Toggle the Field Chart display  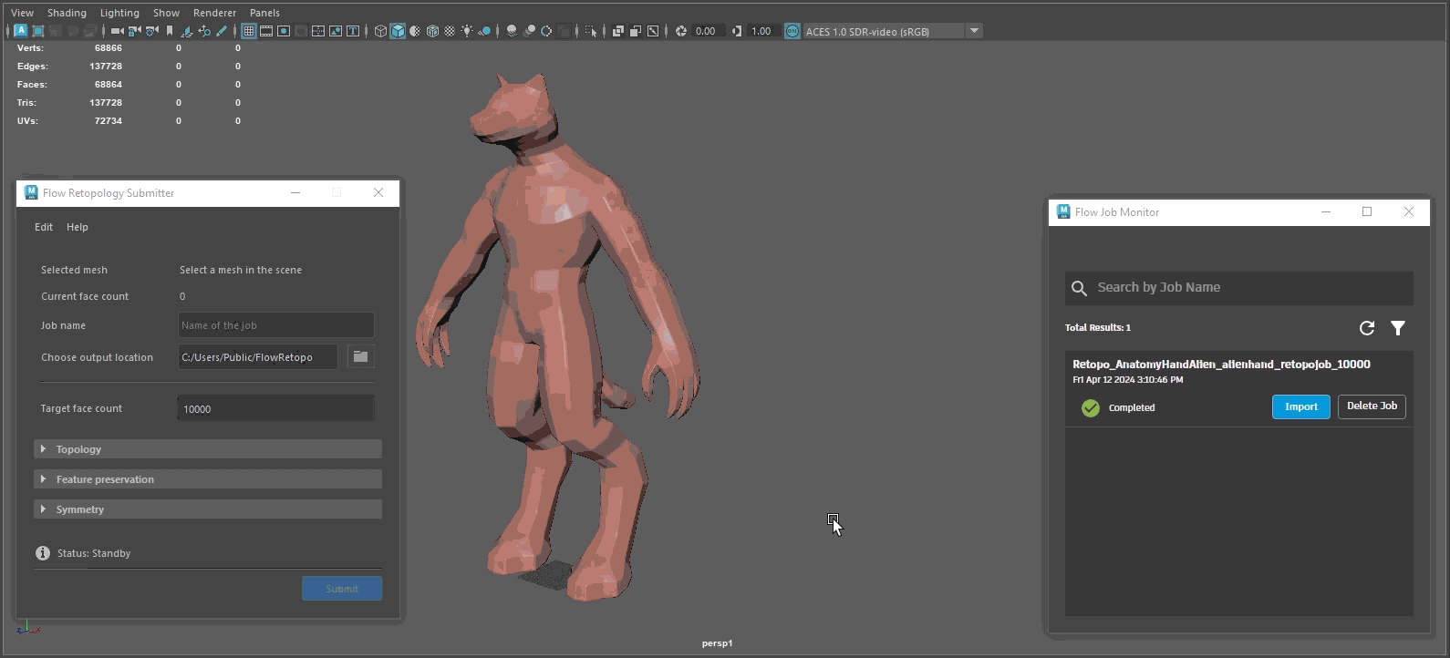(318, 31)
